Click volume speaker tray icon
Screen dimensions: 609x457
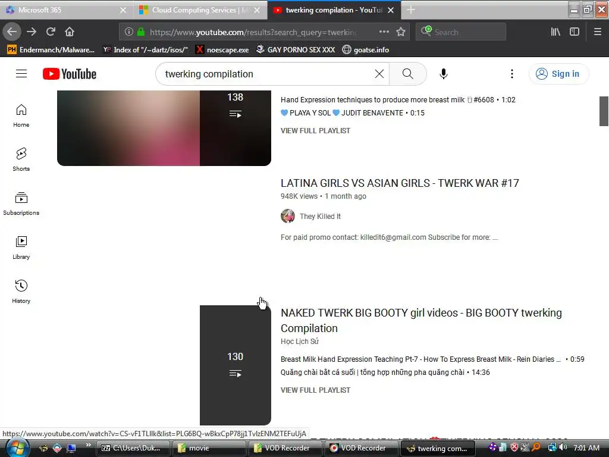pyautogui.click(x=563, y=447)
